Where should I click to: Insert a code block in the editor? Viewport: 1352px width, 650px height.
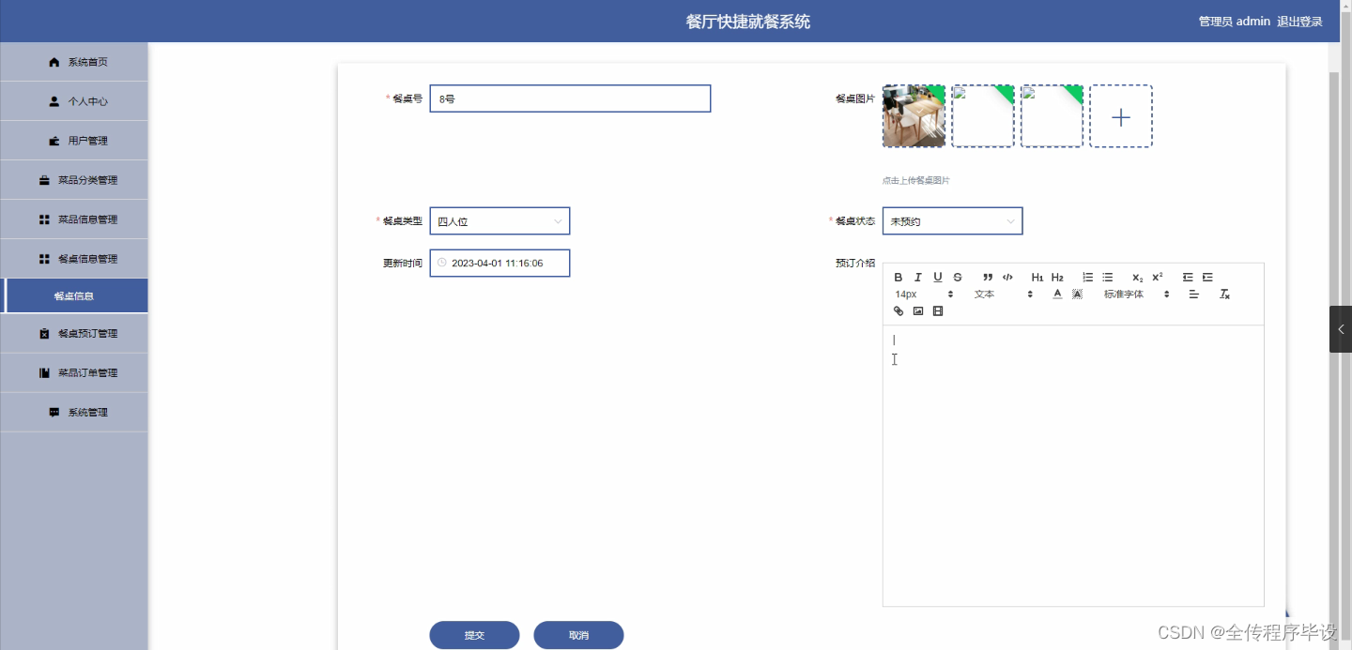coord(1007,278)
